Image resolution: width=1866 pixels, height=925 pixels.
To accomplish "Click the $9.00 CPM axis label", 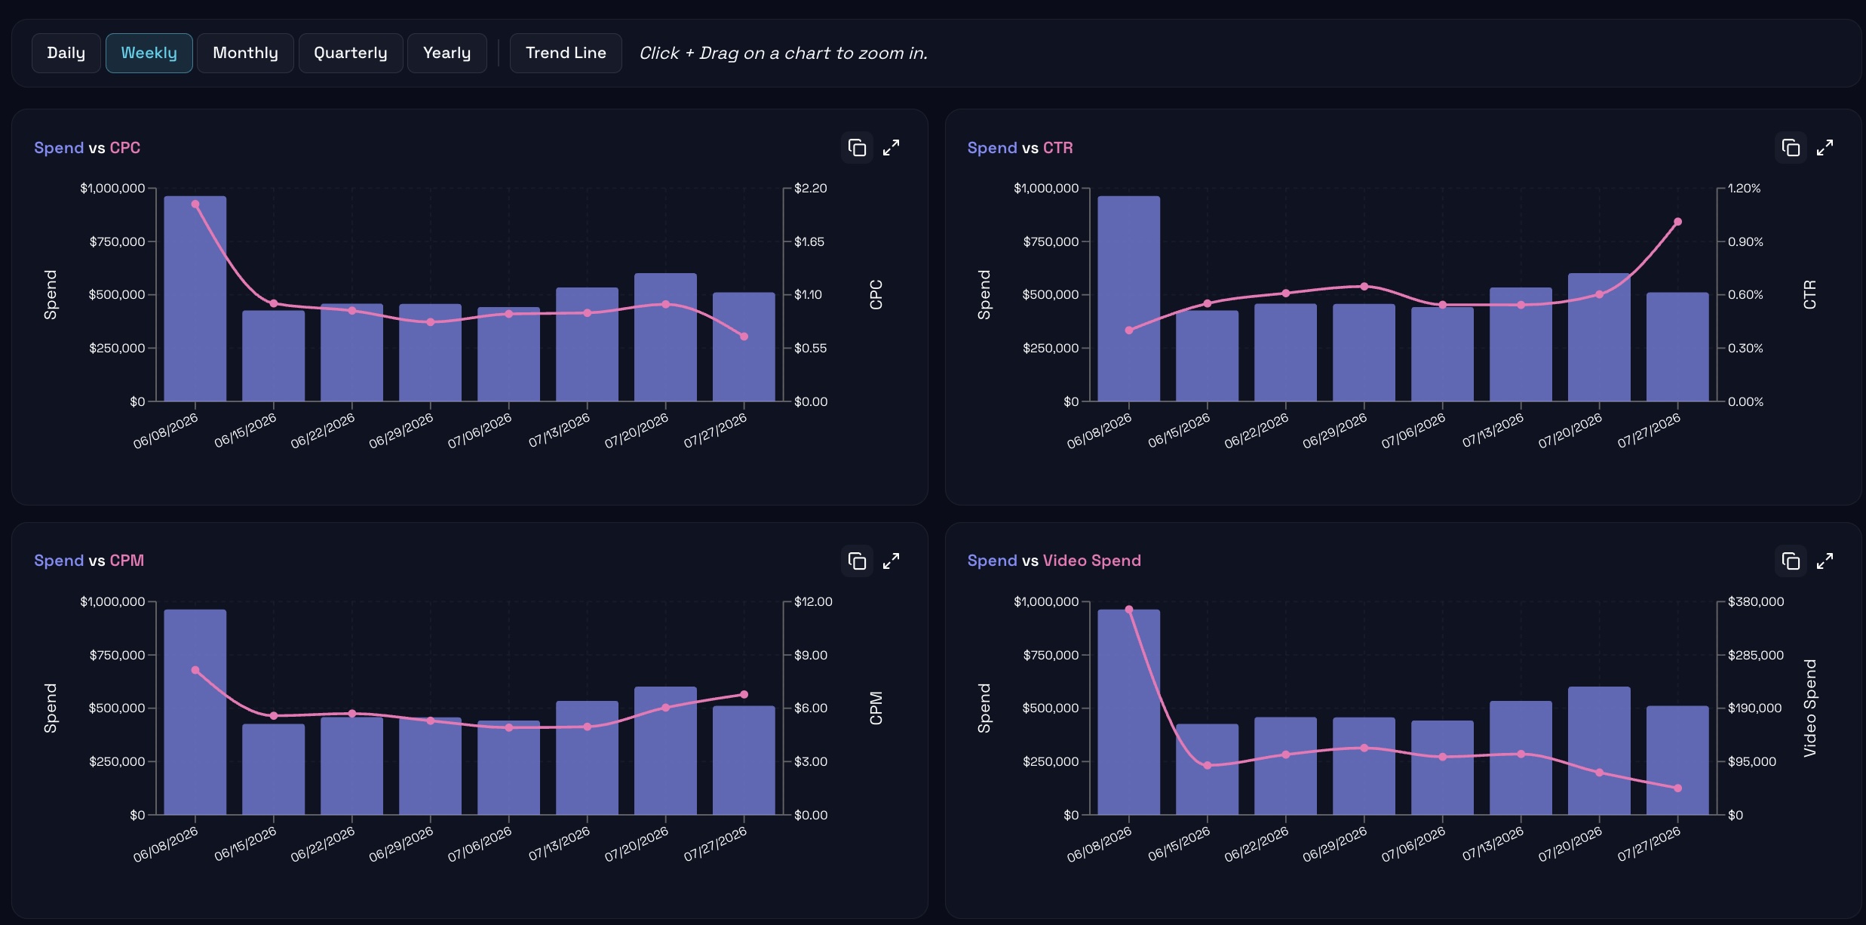I will [811, 655].
